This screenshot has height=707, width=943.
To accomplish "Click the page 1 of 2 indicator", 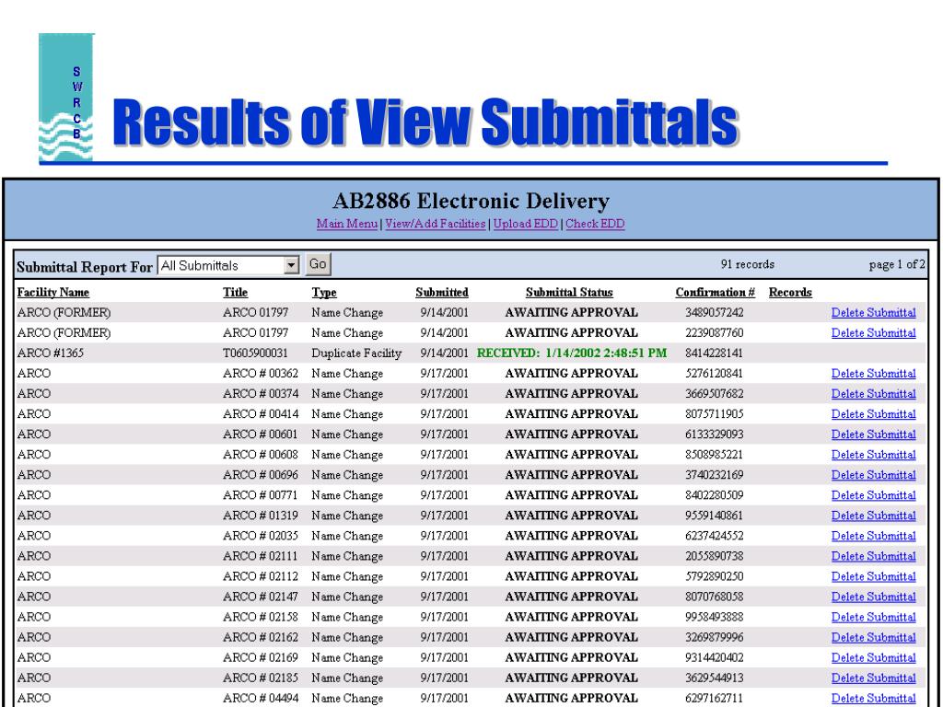I will tap(897, 264).
